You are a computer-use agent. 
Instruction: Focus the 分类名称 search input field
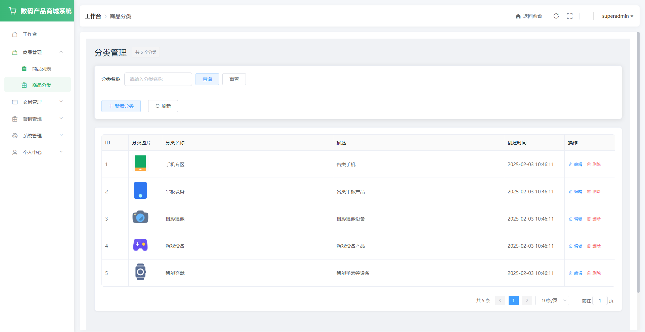point(158,79)
